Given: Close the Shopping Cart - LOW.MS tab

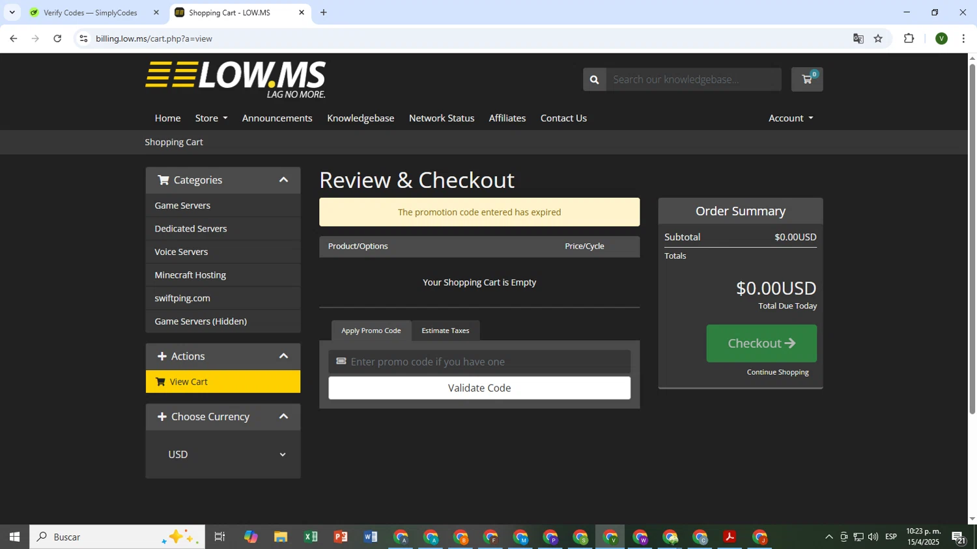Looking at the screenshot, I should 302,12.
